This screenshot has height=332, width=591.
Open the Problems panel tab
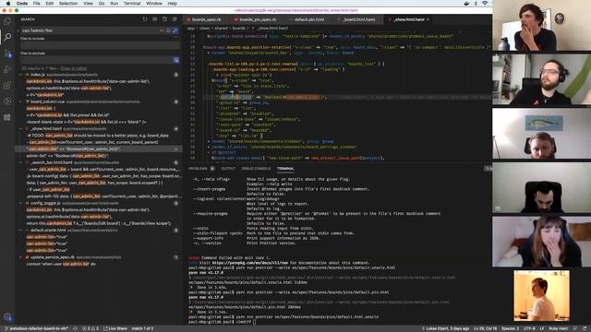[198, 169]
